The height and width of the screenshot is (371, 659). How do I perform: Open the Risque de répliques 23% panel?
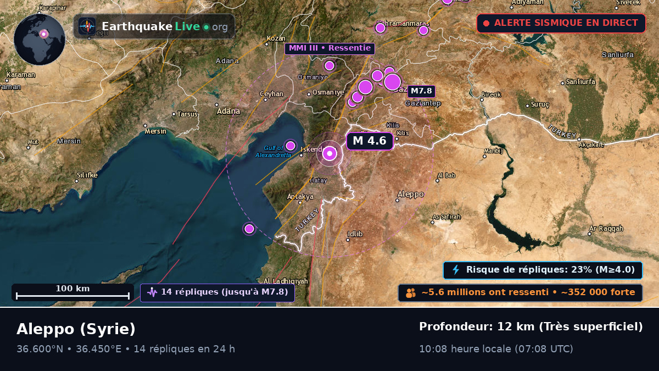pos(543,270)
